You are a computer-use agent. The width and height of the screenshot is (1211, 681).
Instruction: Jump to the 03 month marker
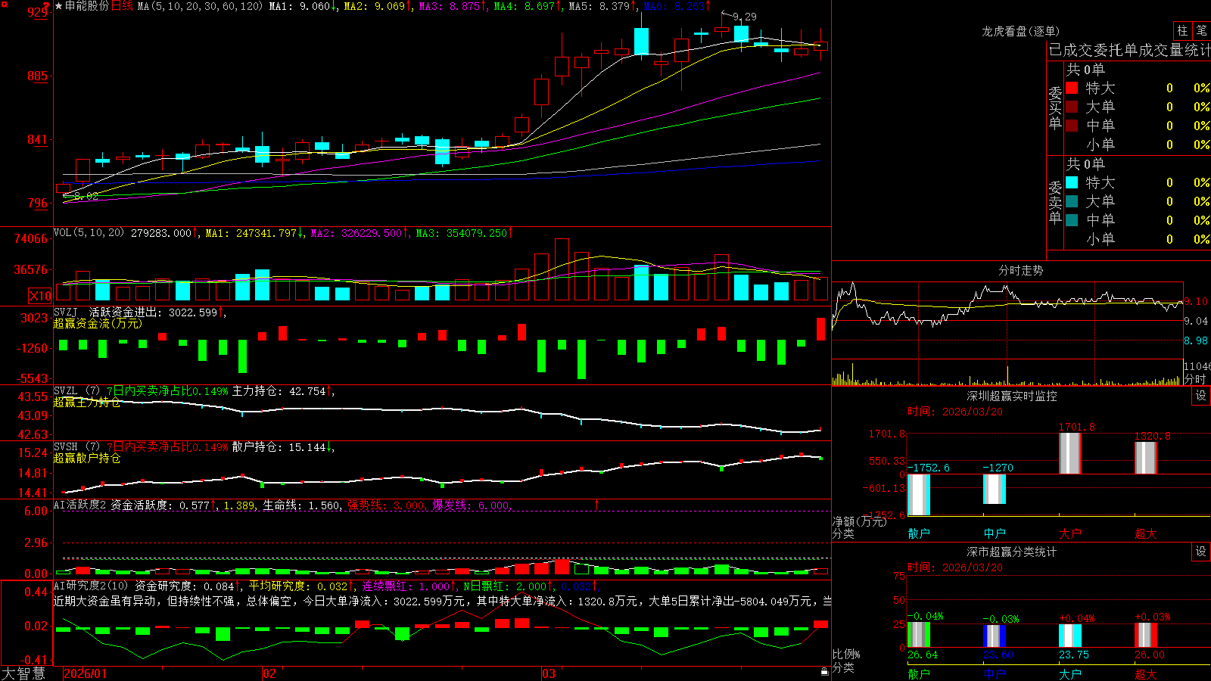(549, 673)
